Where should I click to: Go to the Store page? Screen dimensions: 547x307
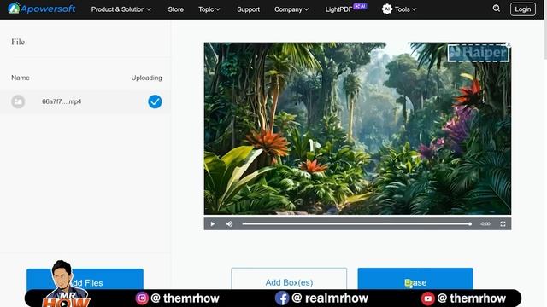point(176,9)
